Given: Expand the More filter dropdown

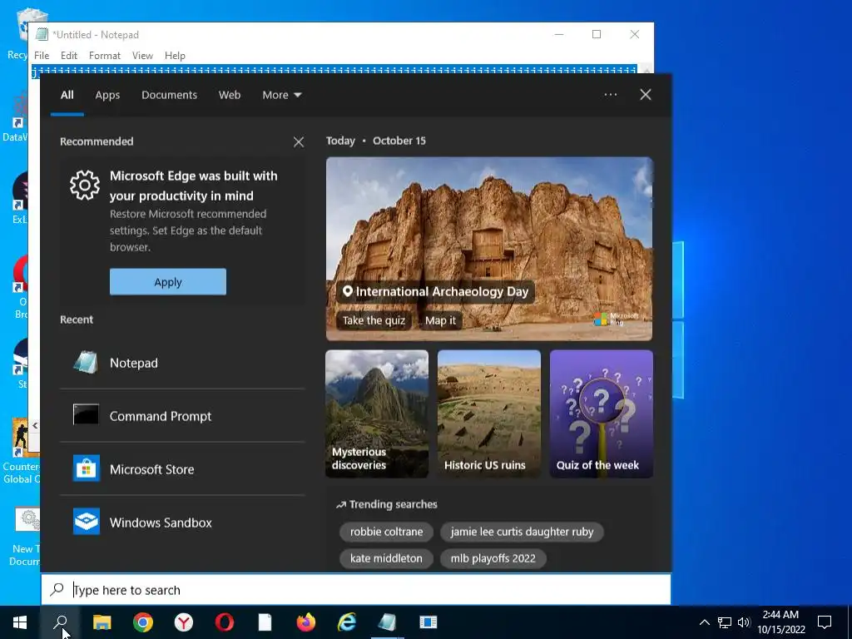Looking at the screenshot, I should click(x=281, y=95).
